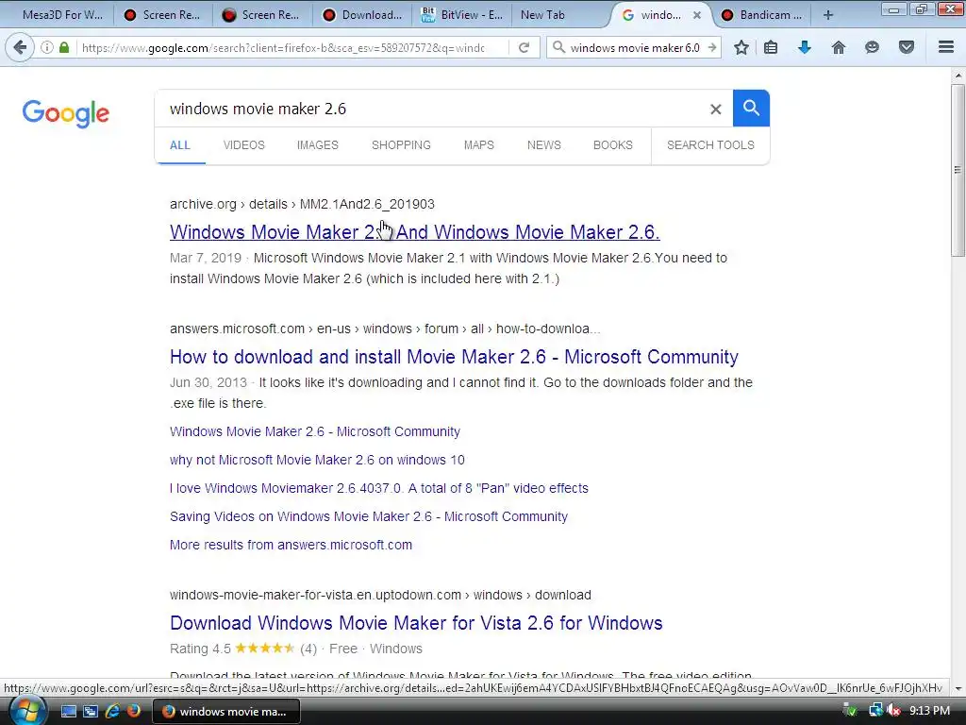Go back with the Firefox back arrow

coord(20,47)
